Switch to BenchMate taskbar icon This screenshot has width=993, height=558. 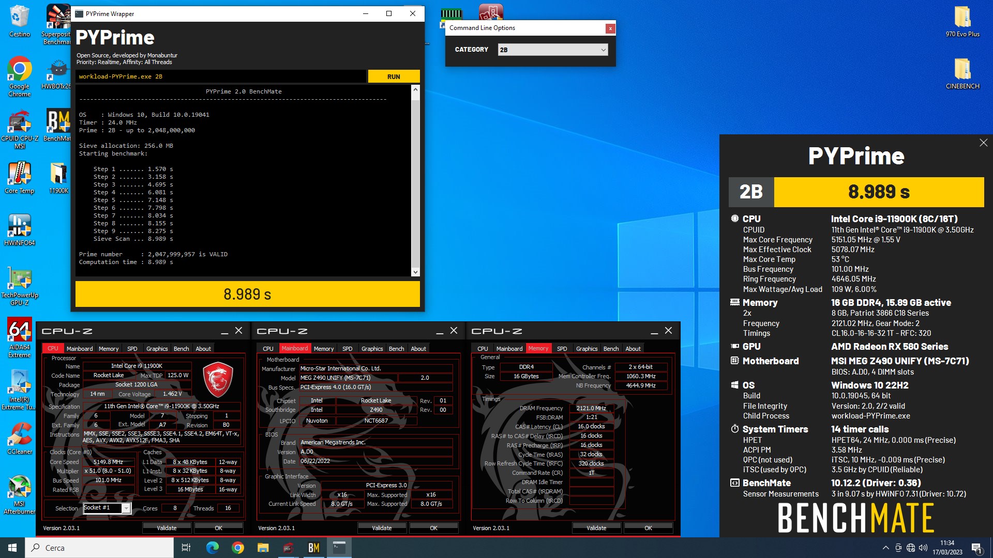(313, 548)
